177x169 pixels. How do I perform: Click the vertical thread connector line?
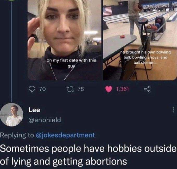[x=12, y=51]
